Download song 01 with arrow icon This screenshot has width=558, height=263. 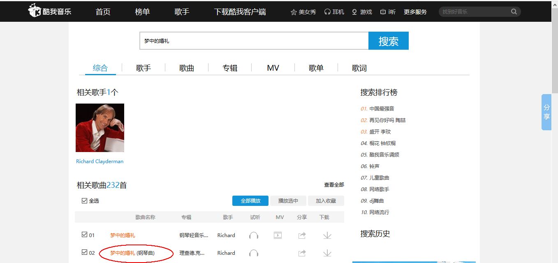click(x=327, y=235)
